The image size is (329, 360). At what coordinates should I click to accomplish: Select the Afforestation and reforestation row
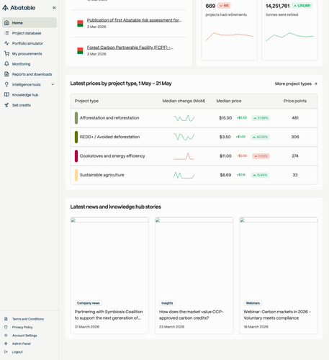coord(194,118)
